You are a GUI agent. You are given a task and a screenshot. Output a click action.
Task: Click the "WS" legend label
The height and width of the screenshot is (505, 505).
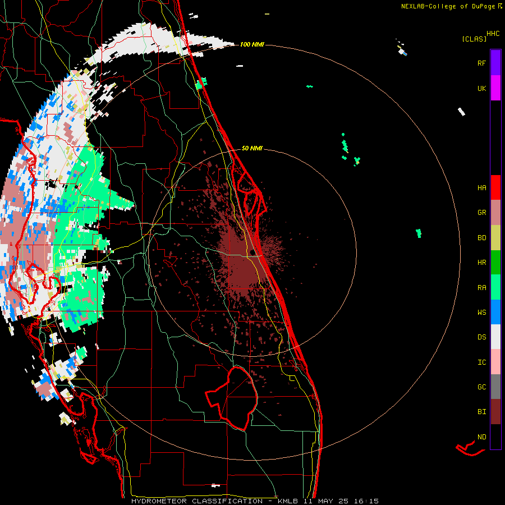click(481, 312)
